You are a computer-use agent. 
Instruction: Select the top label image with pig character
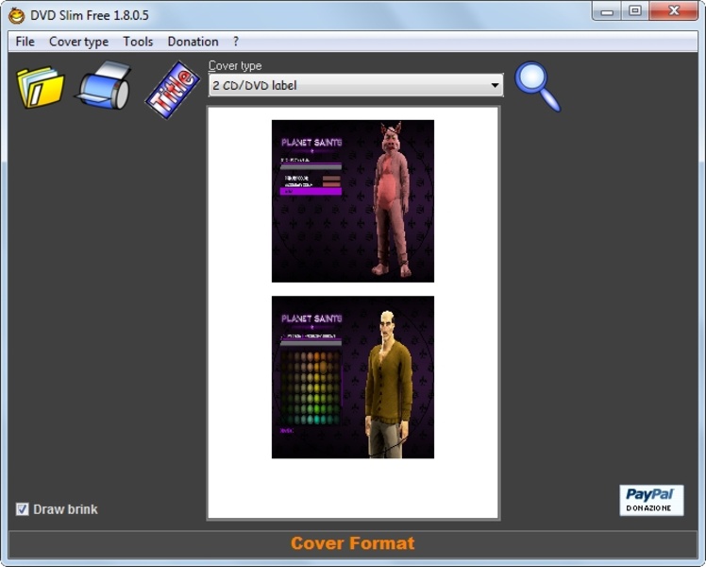[353, 201]
